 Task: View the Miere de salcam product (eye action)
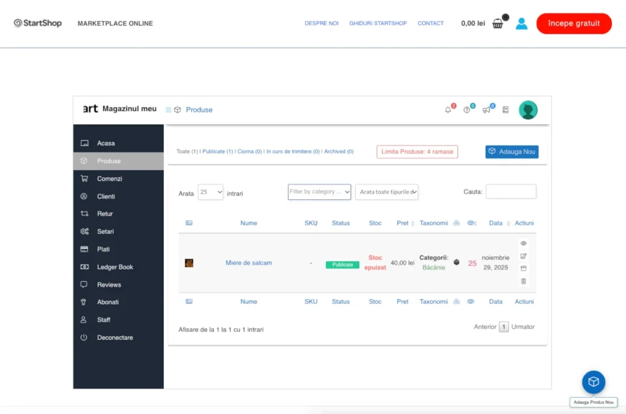point(523,243)
